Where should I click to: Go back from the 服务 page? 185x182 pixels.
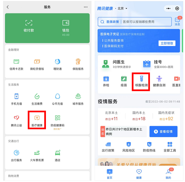[8, 7]
